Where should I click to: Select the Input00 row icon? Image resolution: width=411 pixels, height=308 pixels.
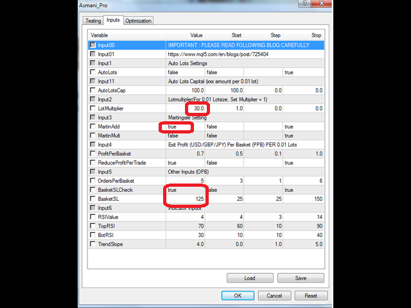(x=92, y=45)
